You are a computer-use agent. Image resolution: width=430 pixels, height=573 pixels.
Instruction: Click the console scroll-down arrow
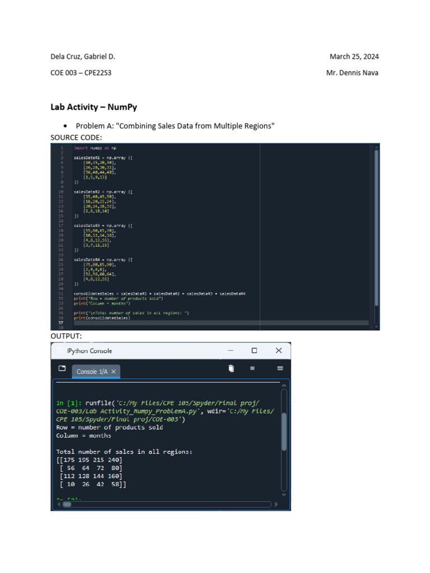[284, 495]
